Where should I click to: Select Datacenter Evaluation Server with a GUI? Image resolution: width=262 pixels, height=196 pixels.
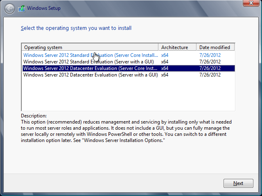point(129,75)
